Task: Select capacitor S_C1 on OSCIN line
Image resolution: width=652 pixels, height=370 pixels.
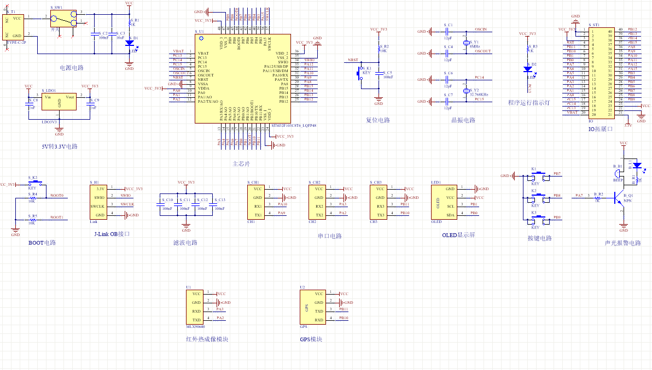Action: pyautogui.click(x=447, y=31)
